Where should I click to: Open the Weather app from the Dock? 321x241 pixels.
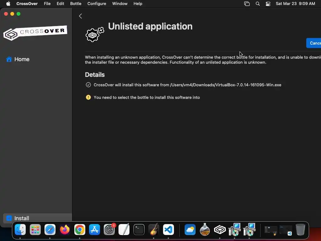pyautogui.click(x=190, y=229)
